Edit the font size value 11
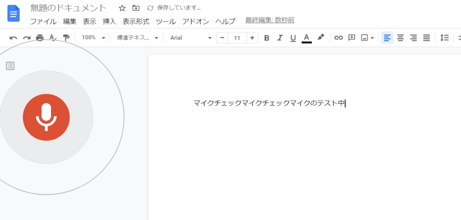Screen dimensions: 461x220 coord(237,38)
